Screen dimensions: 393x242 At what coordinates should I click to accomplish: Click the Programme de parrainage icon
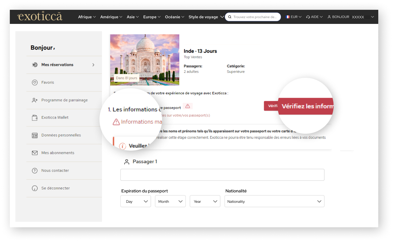coord(35,100)
